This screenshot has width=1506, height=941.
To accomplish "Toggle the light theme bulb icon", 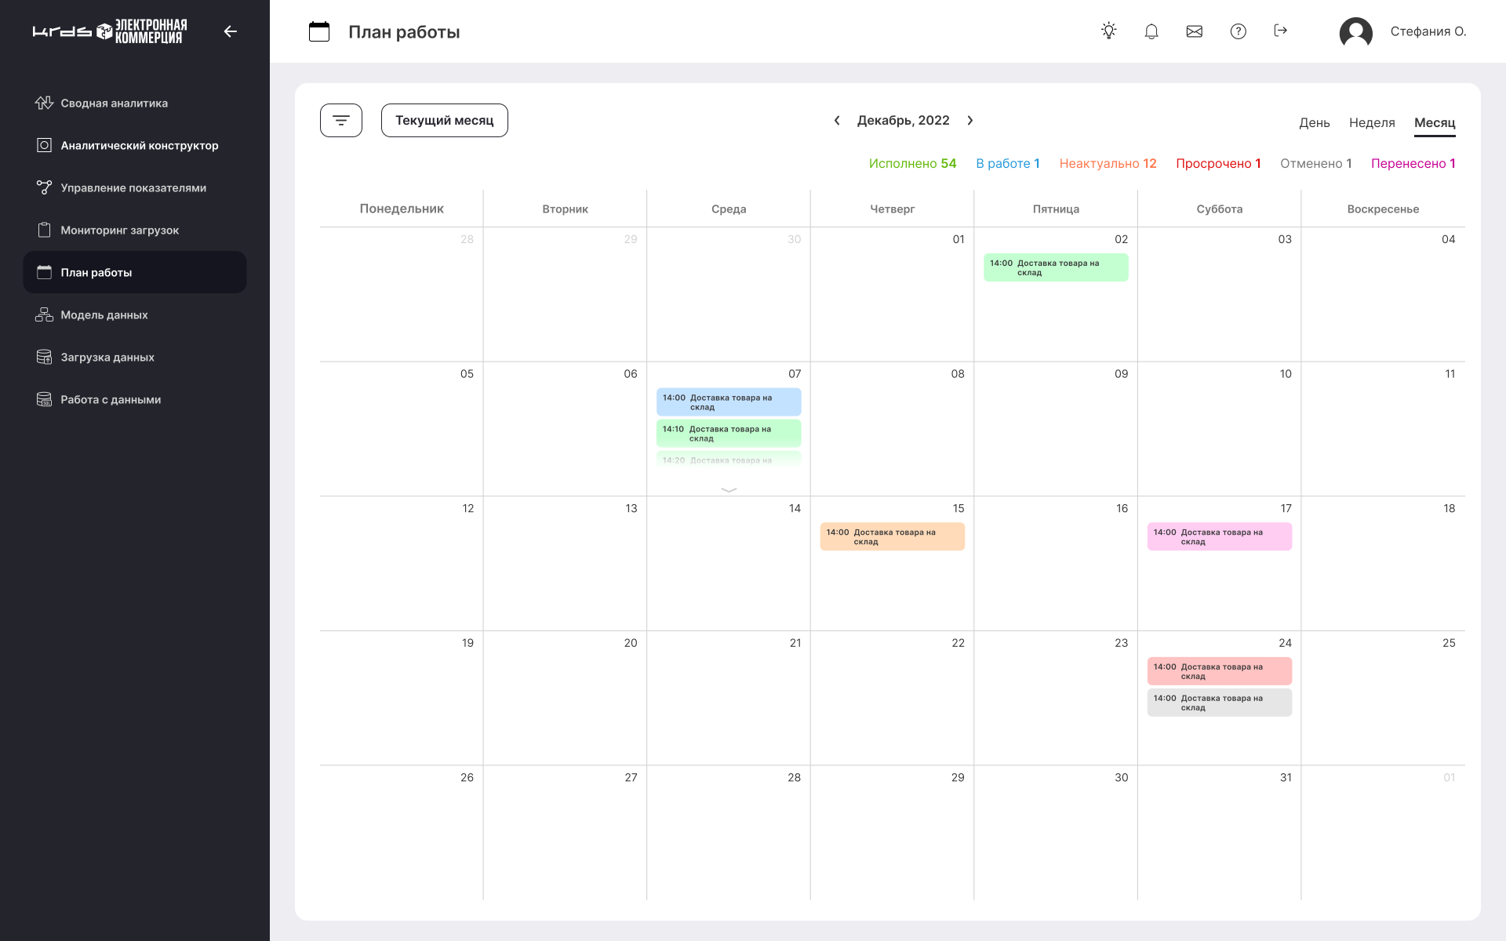I will 1108,31.
